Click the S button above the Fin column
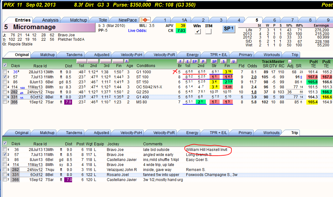The height and width of the screenshot is (197, 333). click(x=224, y=61)
